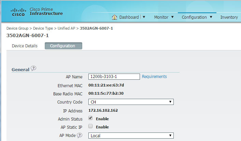
Task: Click the Cisco Prime Infrastructure title
Action: tap(46, 12)
